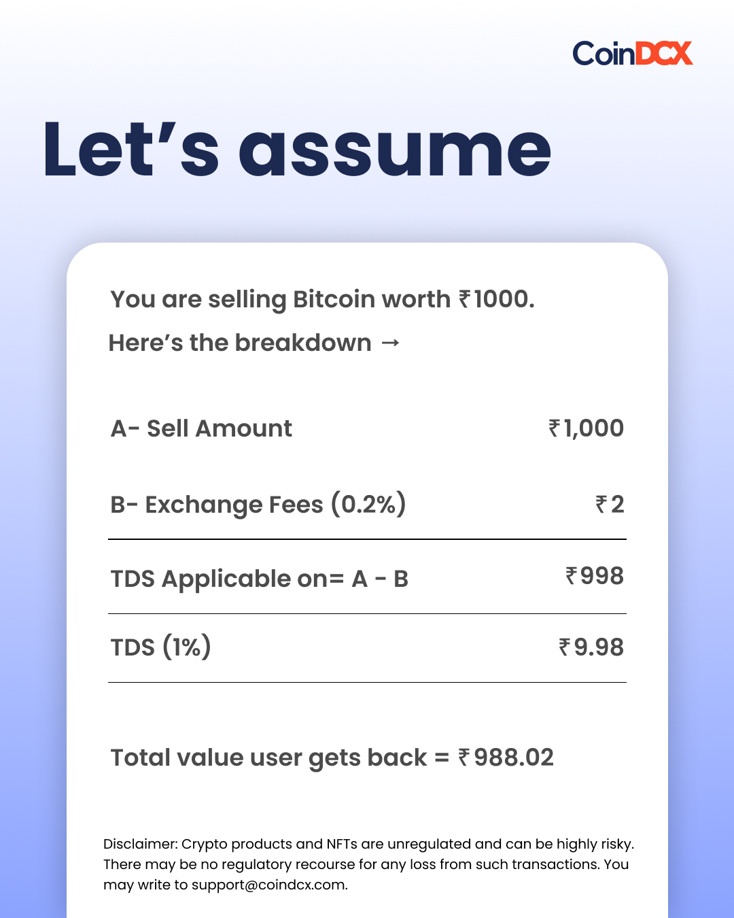Click the rupee symbol in Bitcoin worth 1000
Viewport: 734px width, 918px height.
465,299
